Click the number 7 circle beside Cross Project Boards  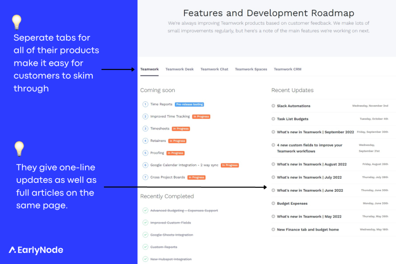[145, 177]
